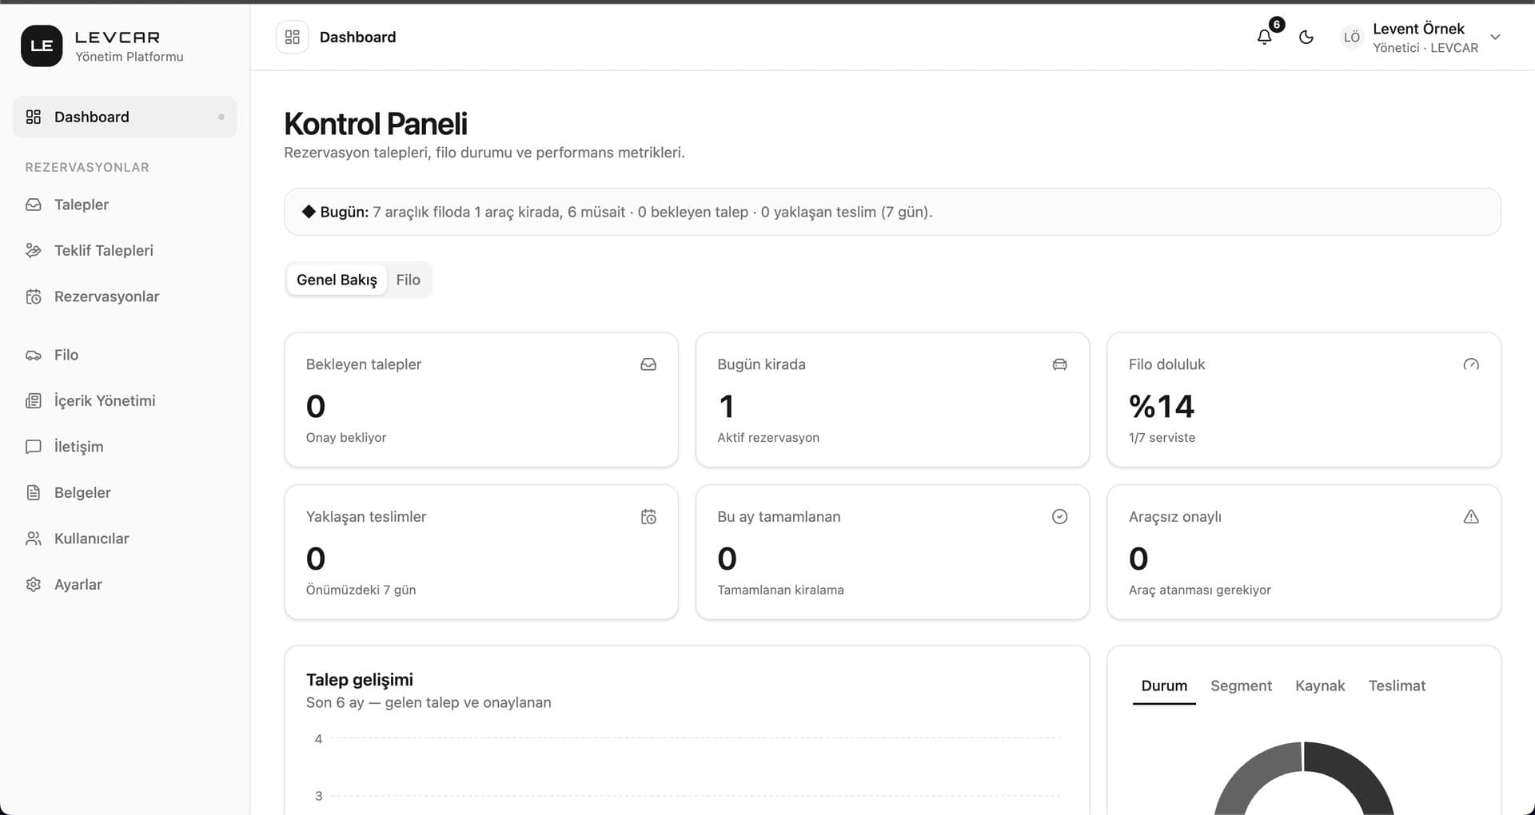Screen dimensions: 1535x815
Task: Switch to the Teslimat chart tab
Action: [1397, 686]
